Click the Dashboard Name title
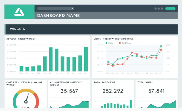182x111 pixels. click(x=58, y=16)
